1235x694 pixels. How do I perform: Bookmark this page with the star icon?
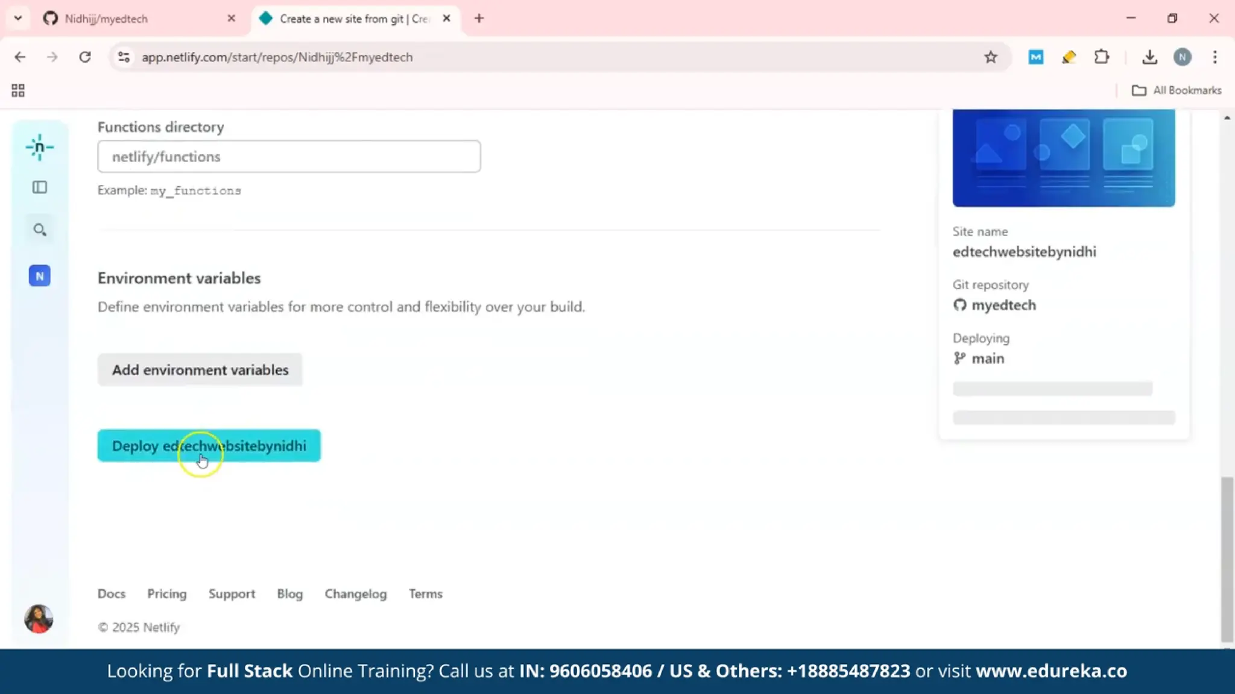(991, 57)
